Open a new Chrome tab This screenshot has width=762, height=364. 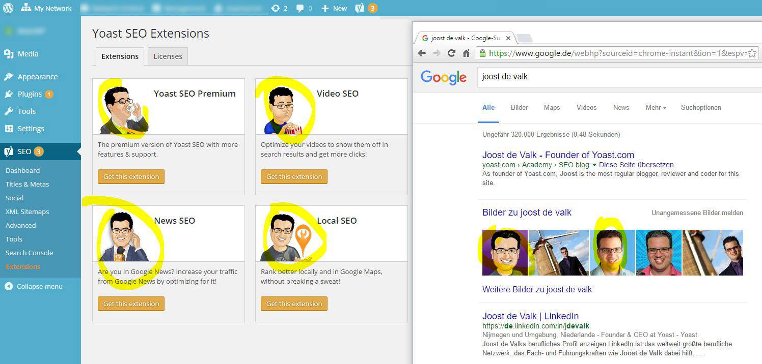(524, 39)
